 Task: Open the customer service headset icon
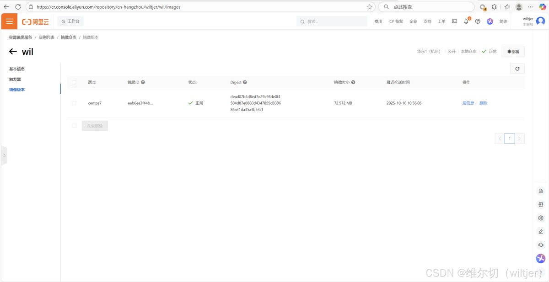(x=541, y=245)
